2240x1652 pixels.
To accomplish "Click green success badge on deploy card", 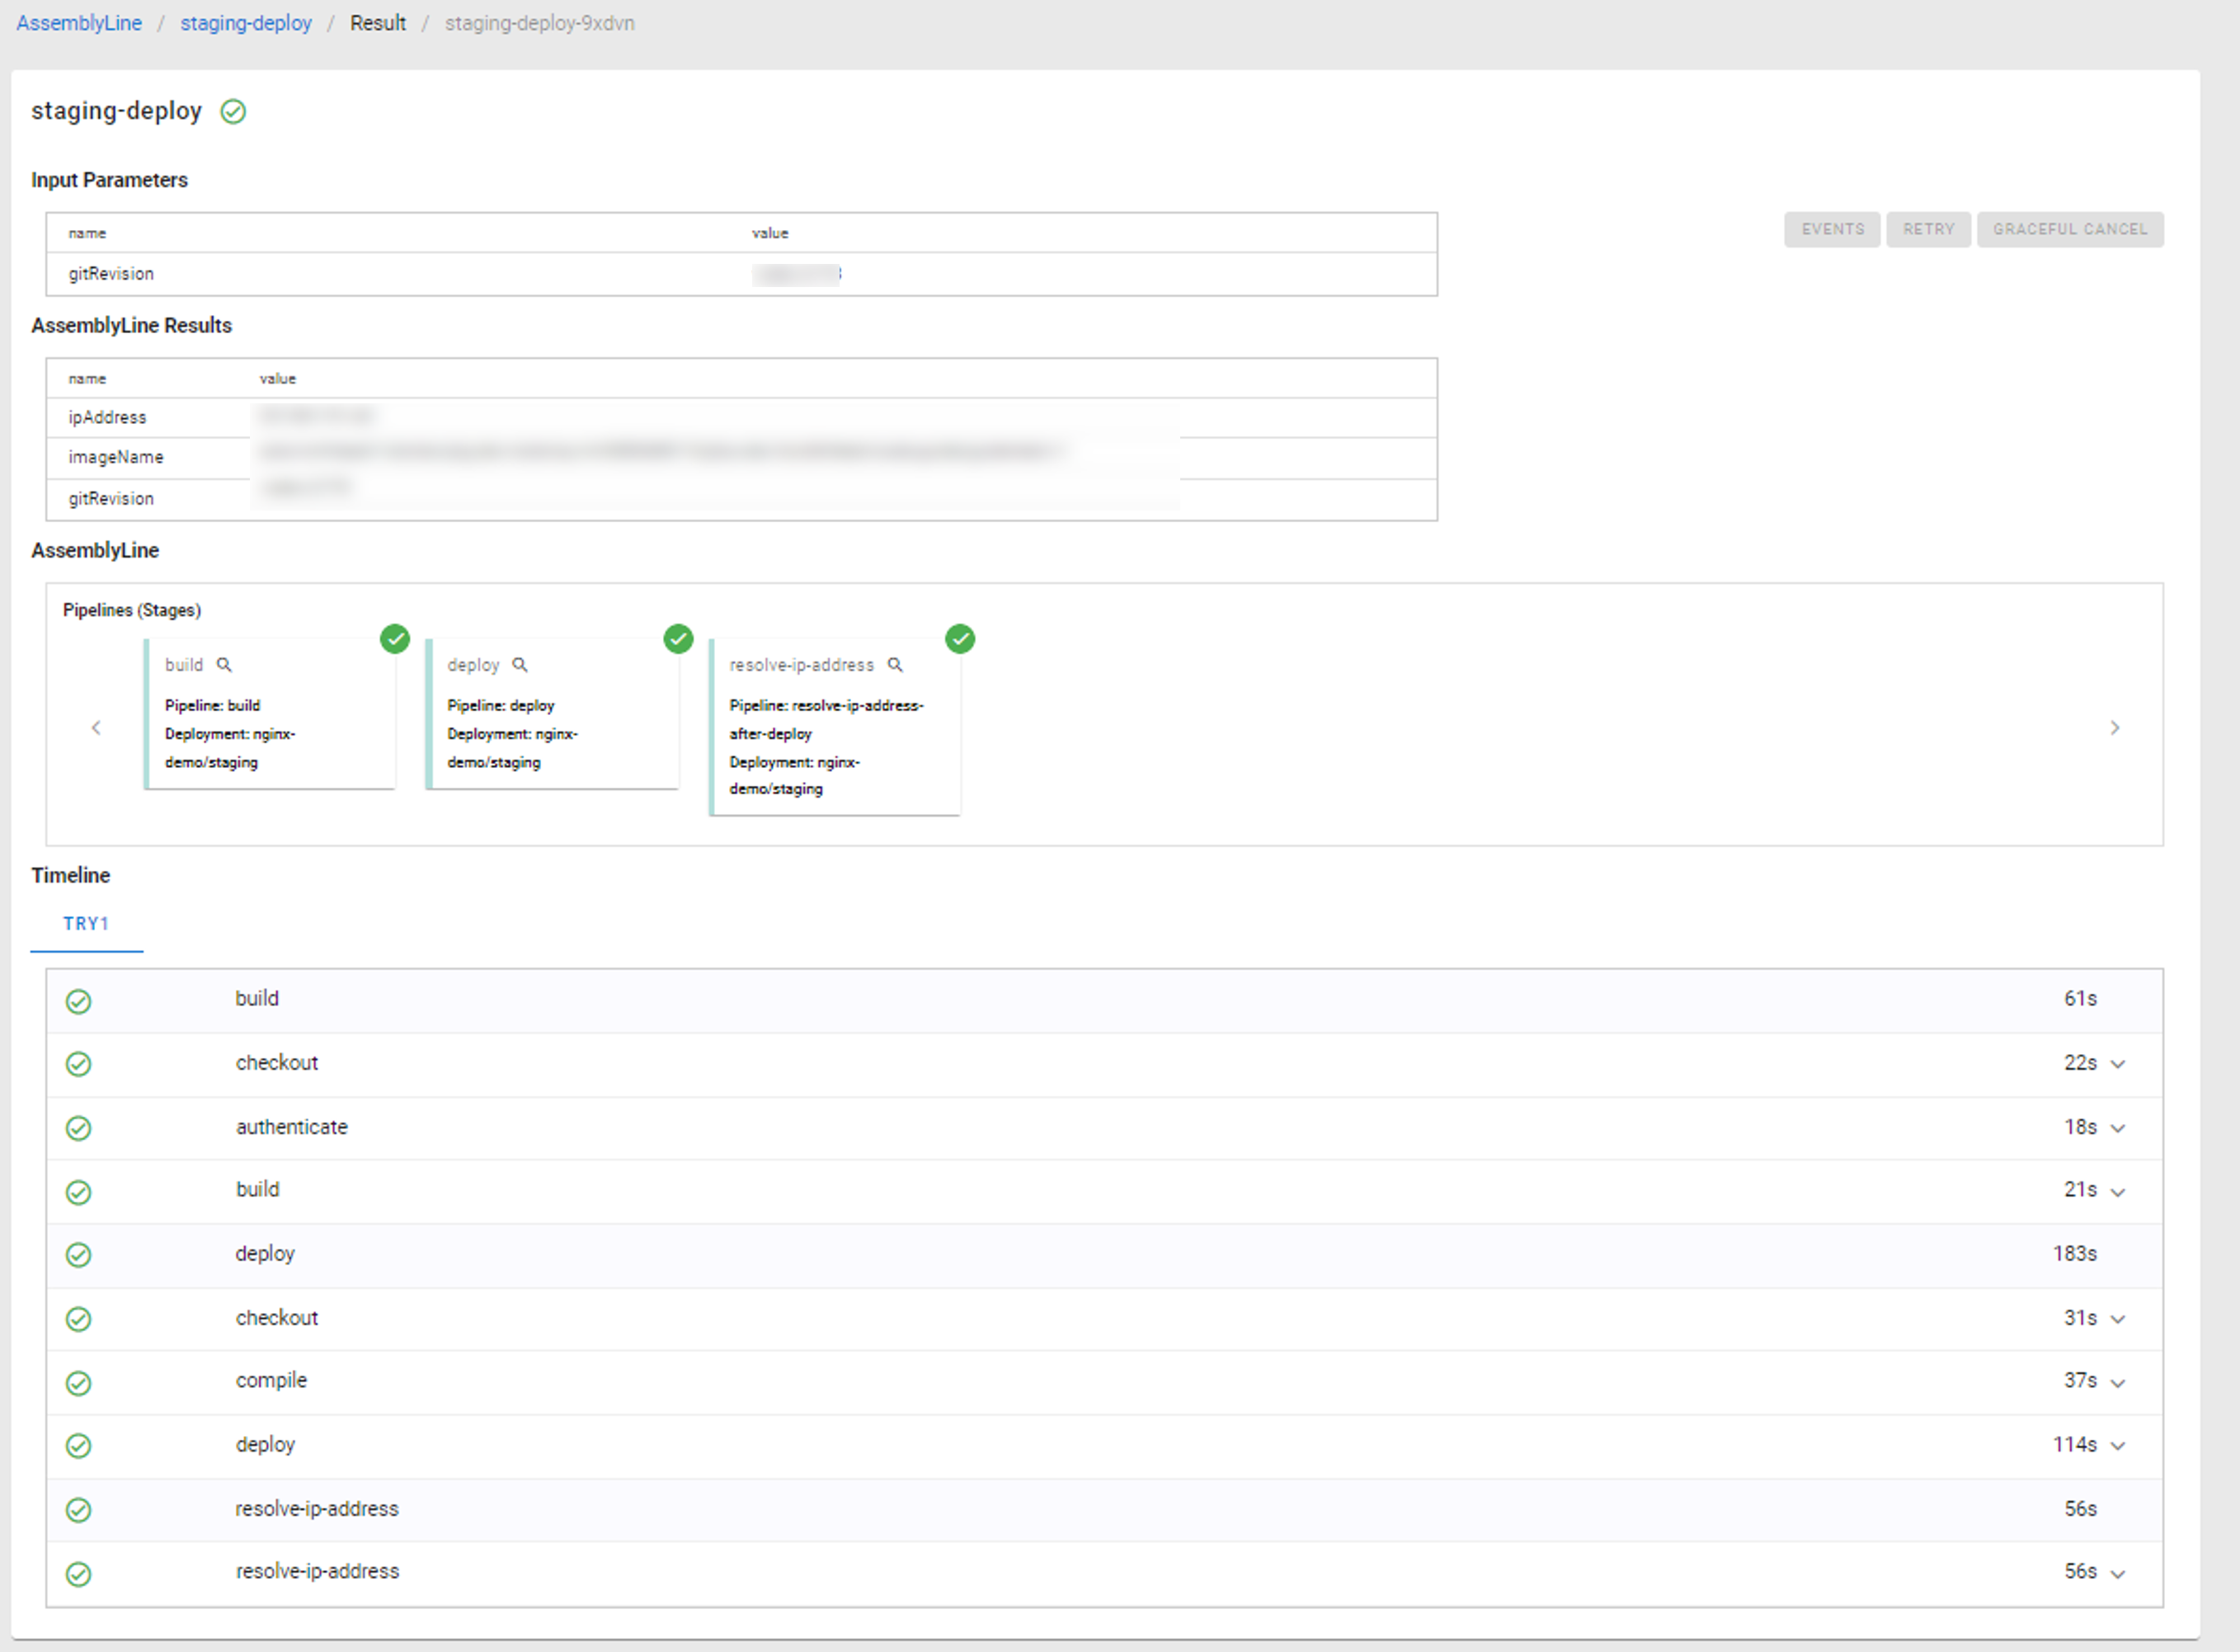I will click(678, 639).
